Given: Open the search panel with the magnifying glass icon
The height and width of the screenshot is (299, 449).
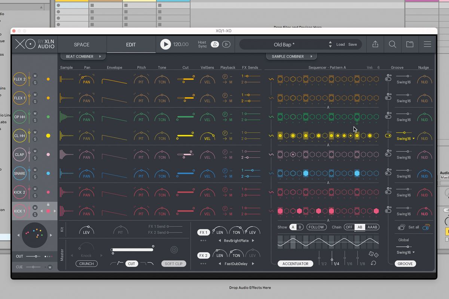Looking at the screenshot, I should click(392, 44).
